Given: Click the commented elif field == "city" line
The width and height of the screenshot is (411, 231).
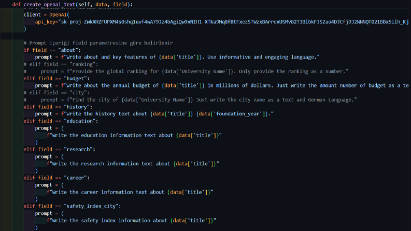Looking at the screenshot, I should coord(56,93).
